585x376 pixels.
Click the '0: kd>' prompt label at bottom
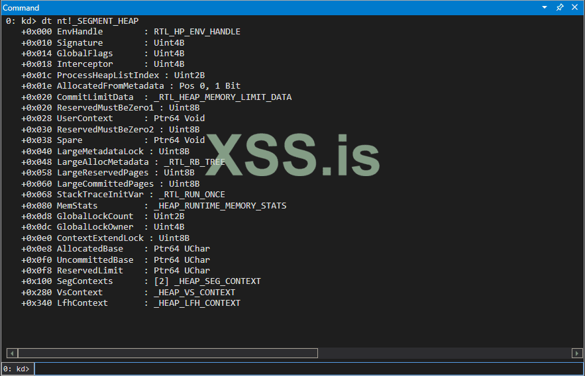(x=17, y=369)
